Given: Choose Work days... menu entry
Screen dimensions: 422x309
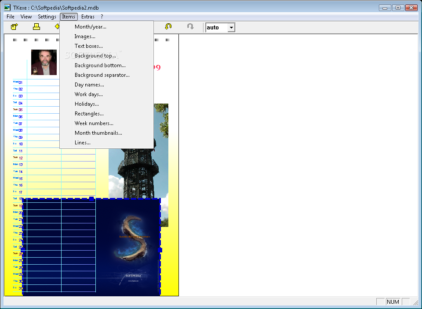Looking at the screenshot, I should tap(106, 94).
